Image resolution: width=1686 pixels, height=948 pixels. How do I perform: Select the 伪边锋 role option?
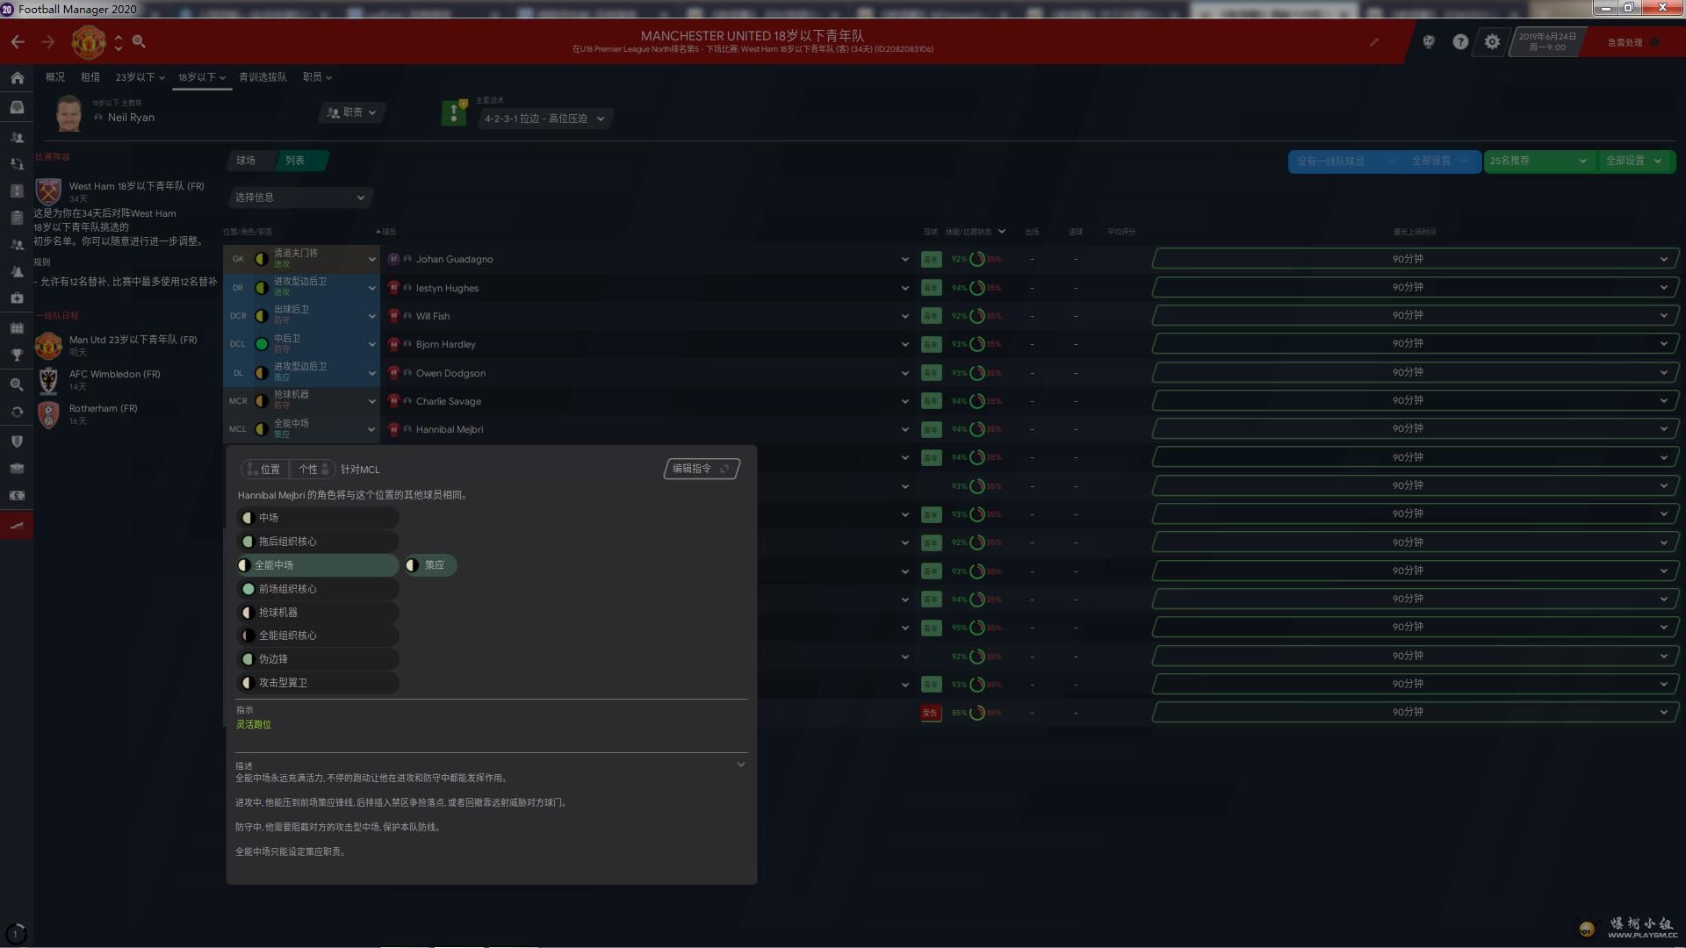[318, 659]
